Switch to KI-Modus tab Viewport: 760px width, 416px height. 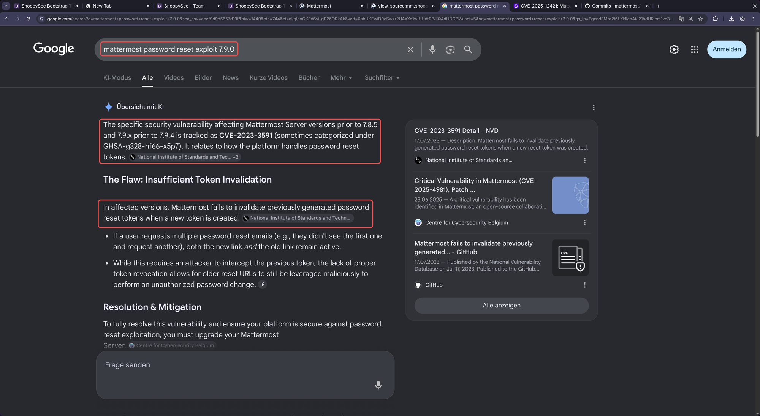pos(117,78)
